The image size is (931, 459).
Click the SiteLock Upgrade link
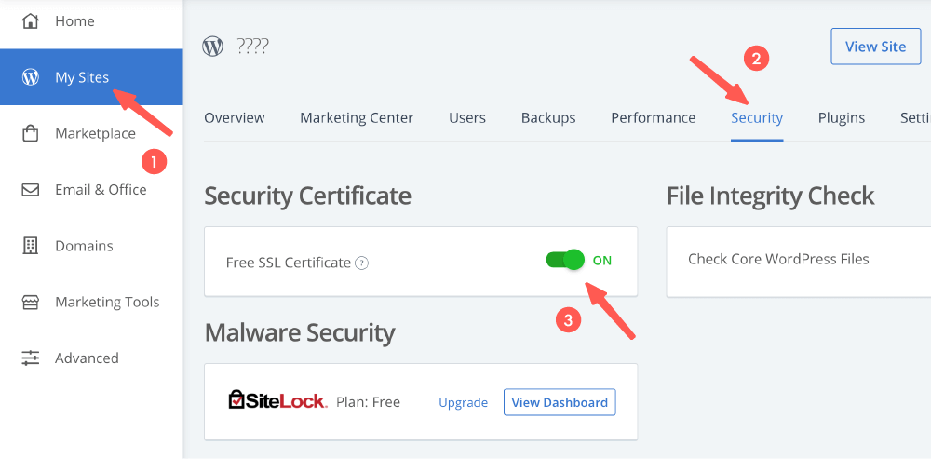point(463,402)
